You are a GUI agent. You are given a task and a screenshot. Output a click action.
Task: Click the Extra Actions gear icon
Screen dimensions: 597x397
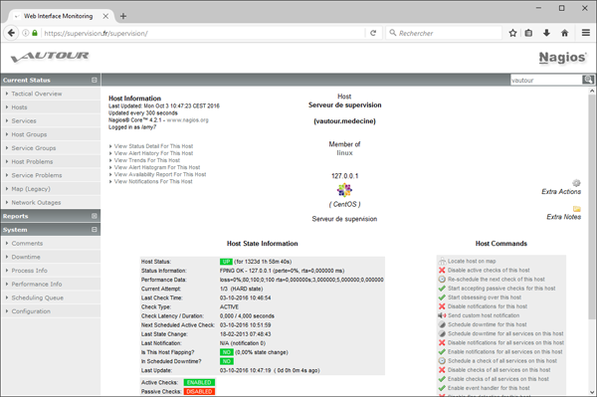coord(576,183)
